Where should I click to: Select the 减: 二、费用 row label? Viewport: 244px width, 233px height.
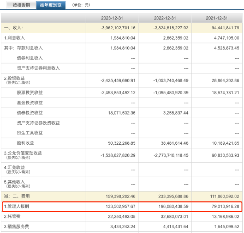point(17,196)
